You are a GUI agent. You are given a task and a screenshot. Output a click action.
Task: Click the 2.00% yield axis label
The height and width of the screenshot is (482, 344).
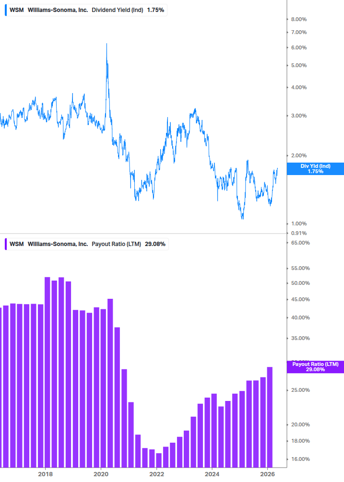299,155
